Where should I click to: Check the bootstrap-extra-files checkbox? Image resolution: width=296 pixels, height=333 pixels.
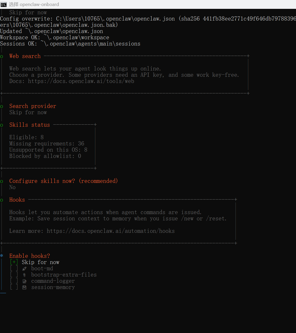(x=14, y=275)
